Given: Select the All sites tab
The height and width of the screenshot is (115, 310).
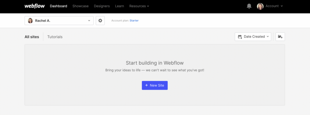Looking at the screenshot, I should coord(32,37).
